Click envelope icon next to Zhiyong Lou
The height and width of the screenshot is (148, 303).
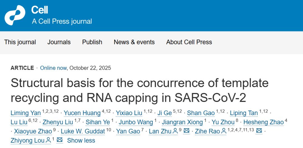click(x=59, y=140)
